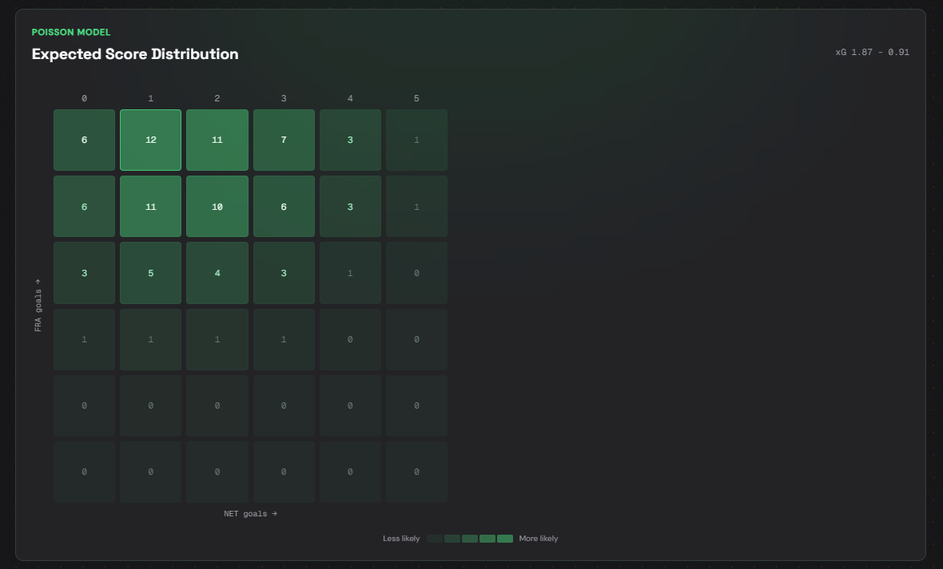Select the 3 cell in column 0

coord(84,273)
